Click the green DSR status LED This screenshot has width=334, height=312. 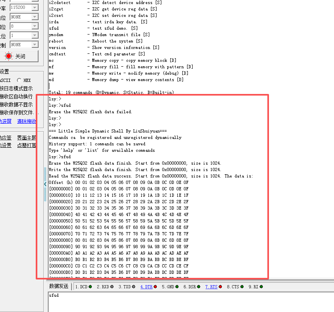tap(199, 287)
